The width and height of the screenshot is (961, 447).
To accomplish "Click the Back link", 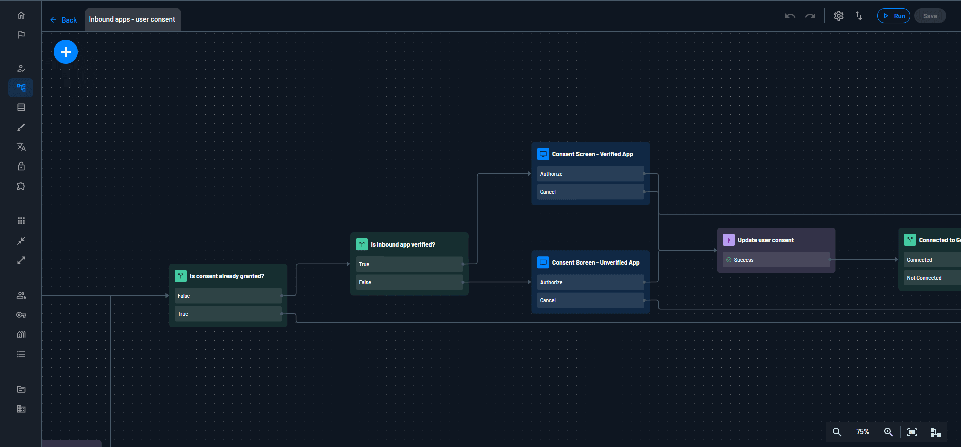I will point(64,20).
